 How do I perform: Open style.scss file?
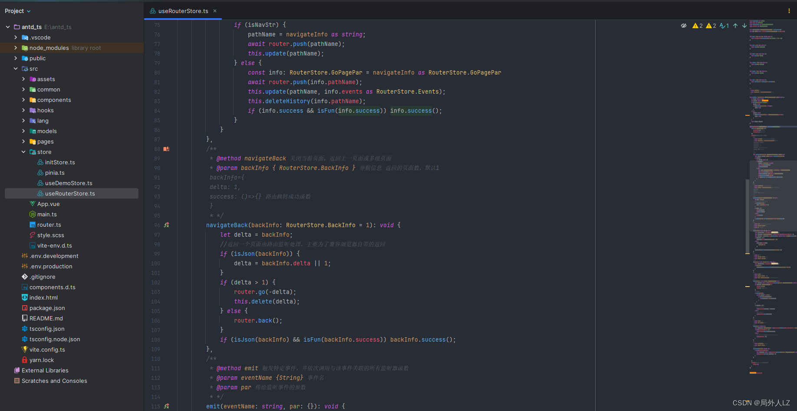50,235
